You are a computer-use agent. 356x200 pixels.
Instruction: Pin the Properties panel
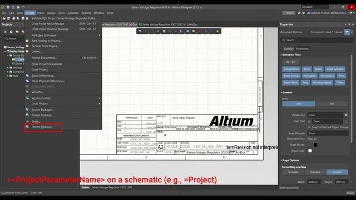349,24
